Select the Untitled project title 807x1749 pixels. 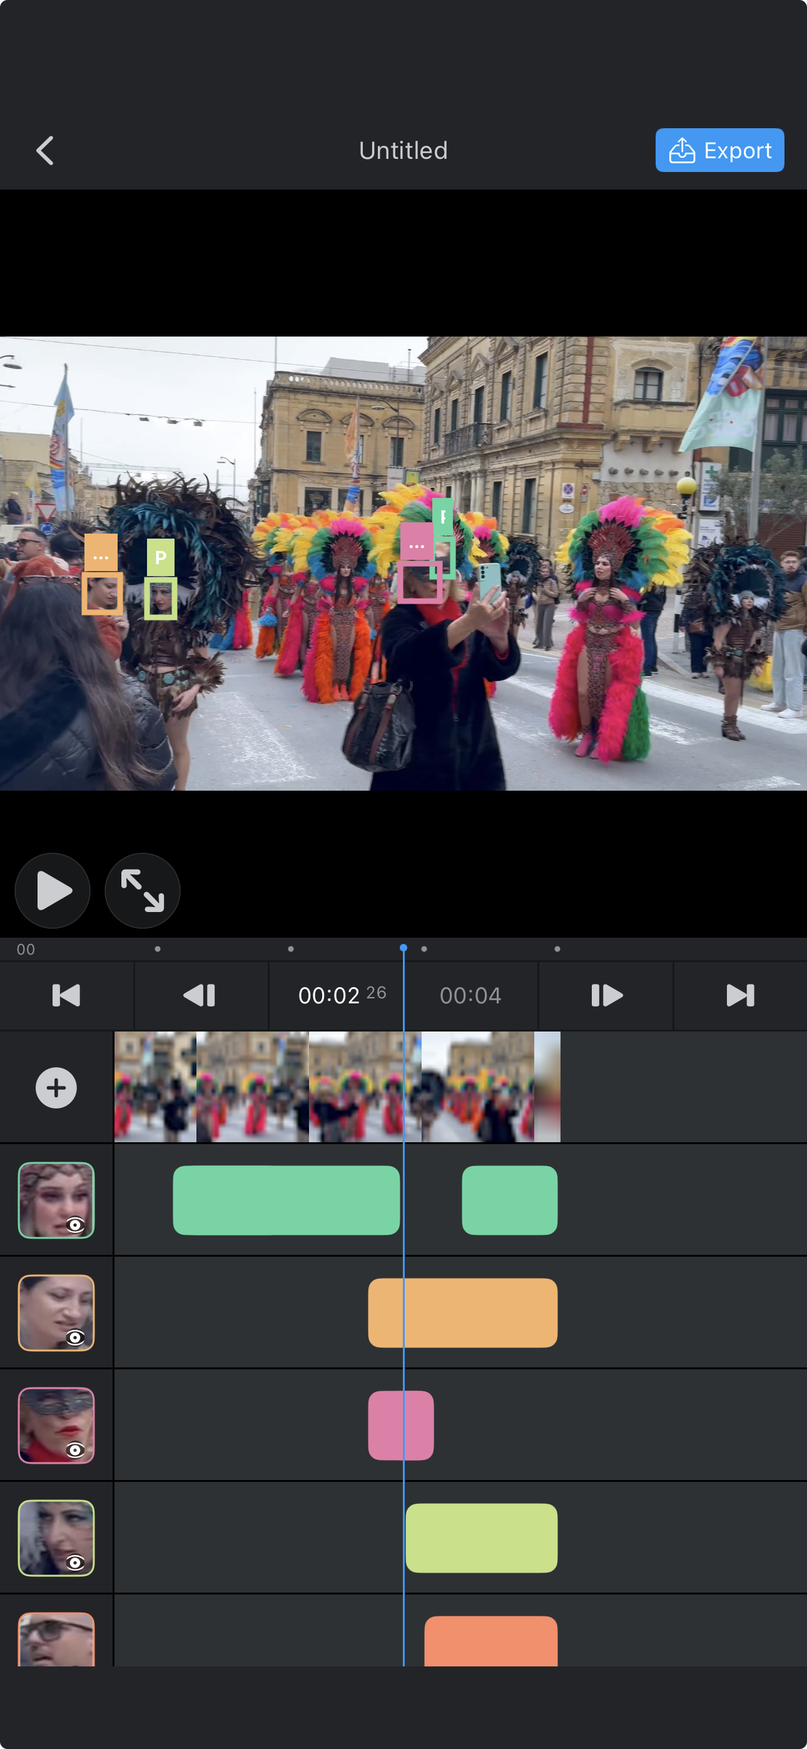pyautogui.click(x=403, y=150)
